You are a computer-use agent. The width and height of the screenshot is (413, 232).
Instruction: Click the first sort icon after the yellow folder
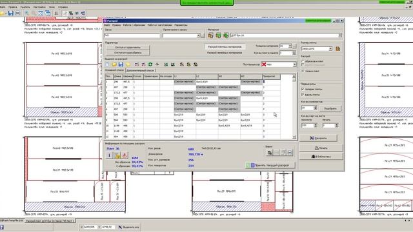[136, 64]
